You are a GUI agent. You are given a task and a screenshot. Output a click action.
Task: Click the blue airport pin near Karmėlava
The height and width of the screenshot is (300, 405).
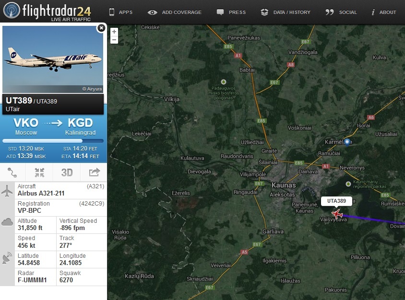tap(347, 142)
